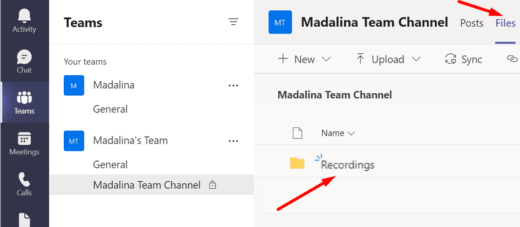The image size is (520, 227).
Task: Click the file type column icon
Action: pyautogui.click(x=297, y=133)
